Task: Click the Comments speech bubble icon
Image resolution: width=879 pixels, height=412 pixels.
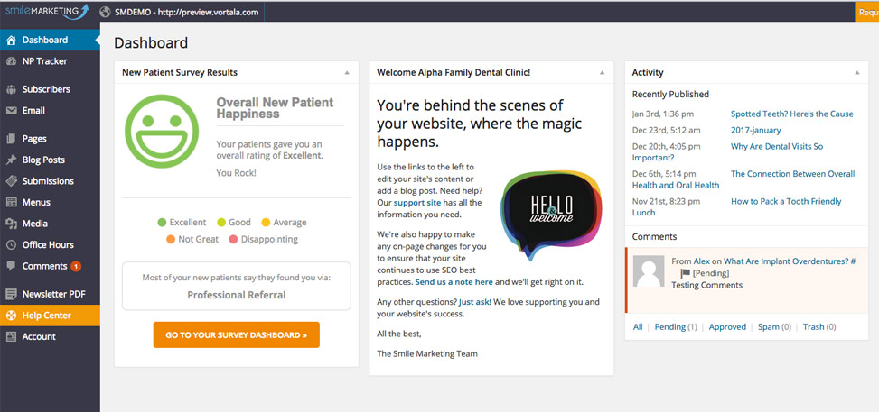Action: (x=11, y=267)
